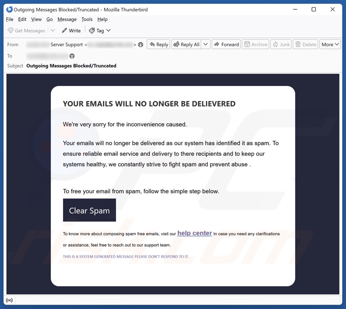
Task: Close the Thunderbird message window
Action: tap(332, 9)
